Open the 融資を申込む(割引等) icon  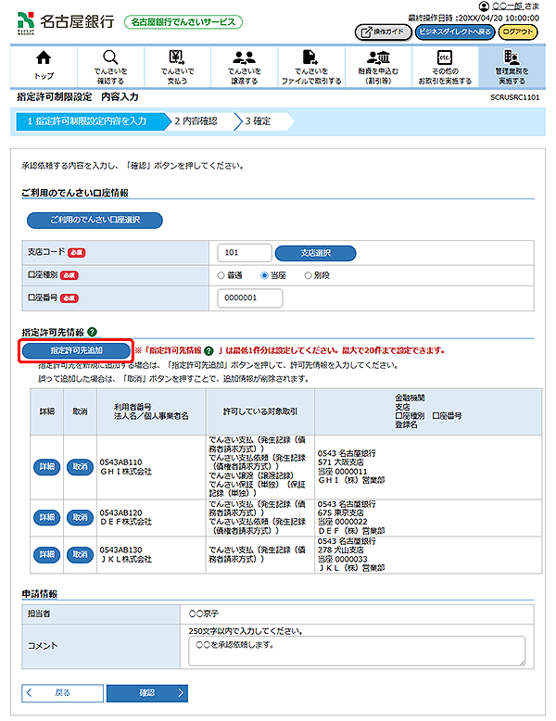point(375,57)
